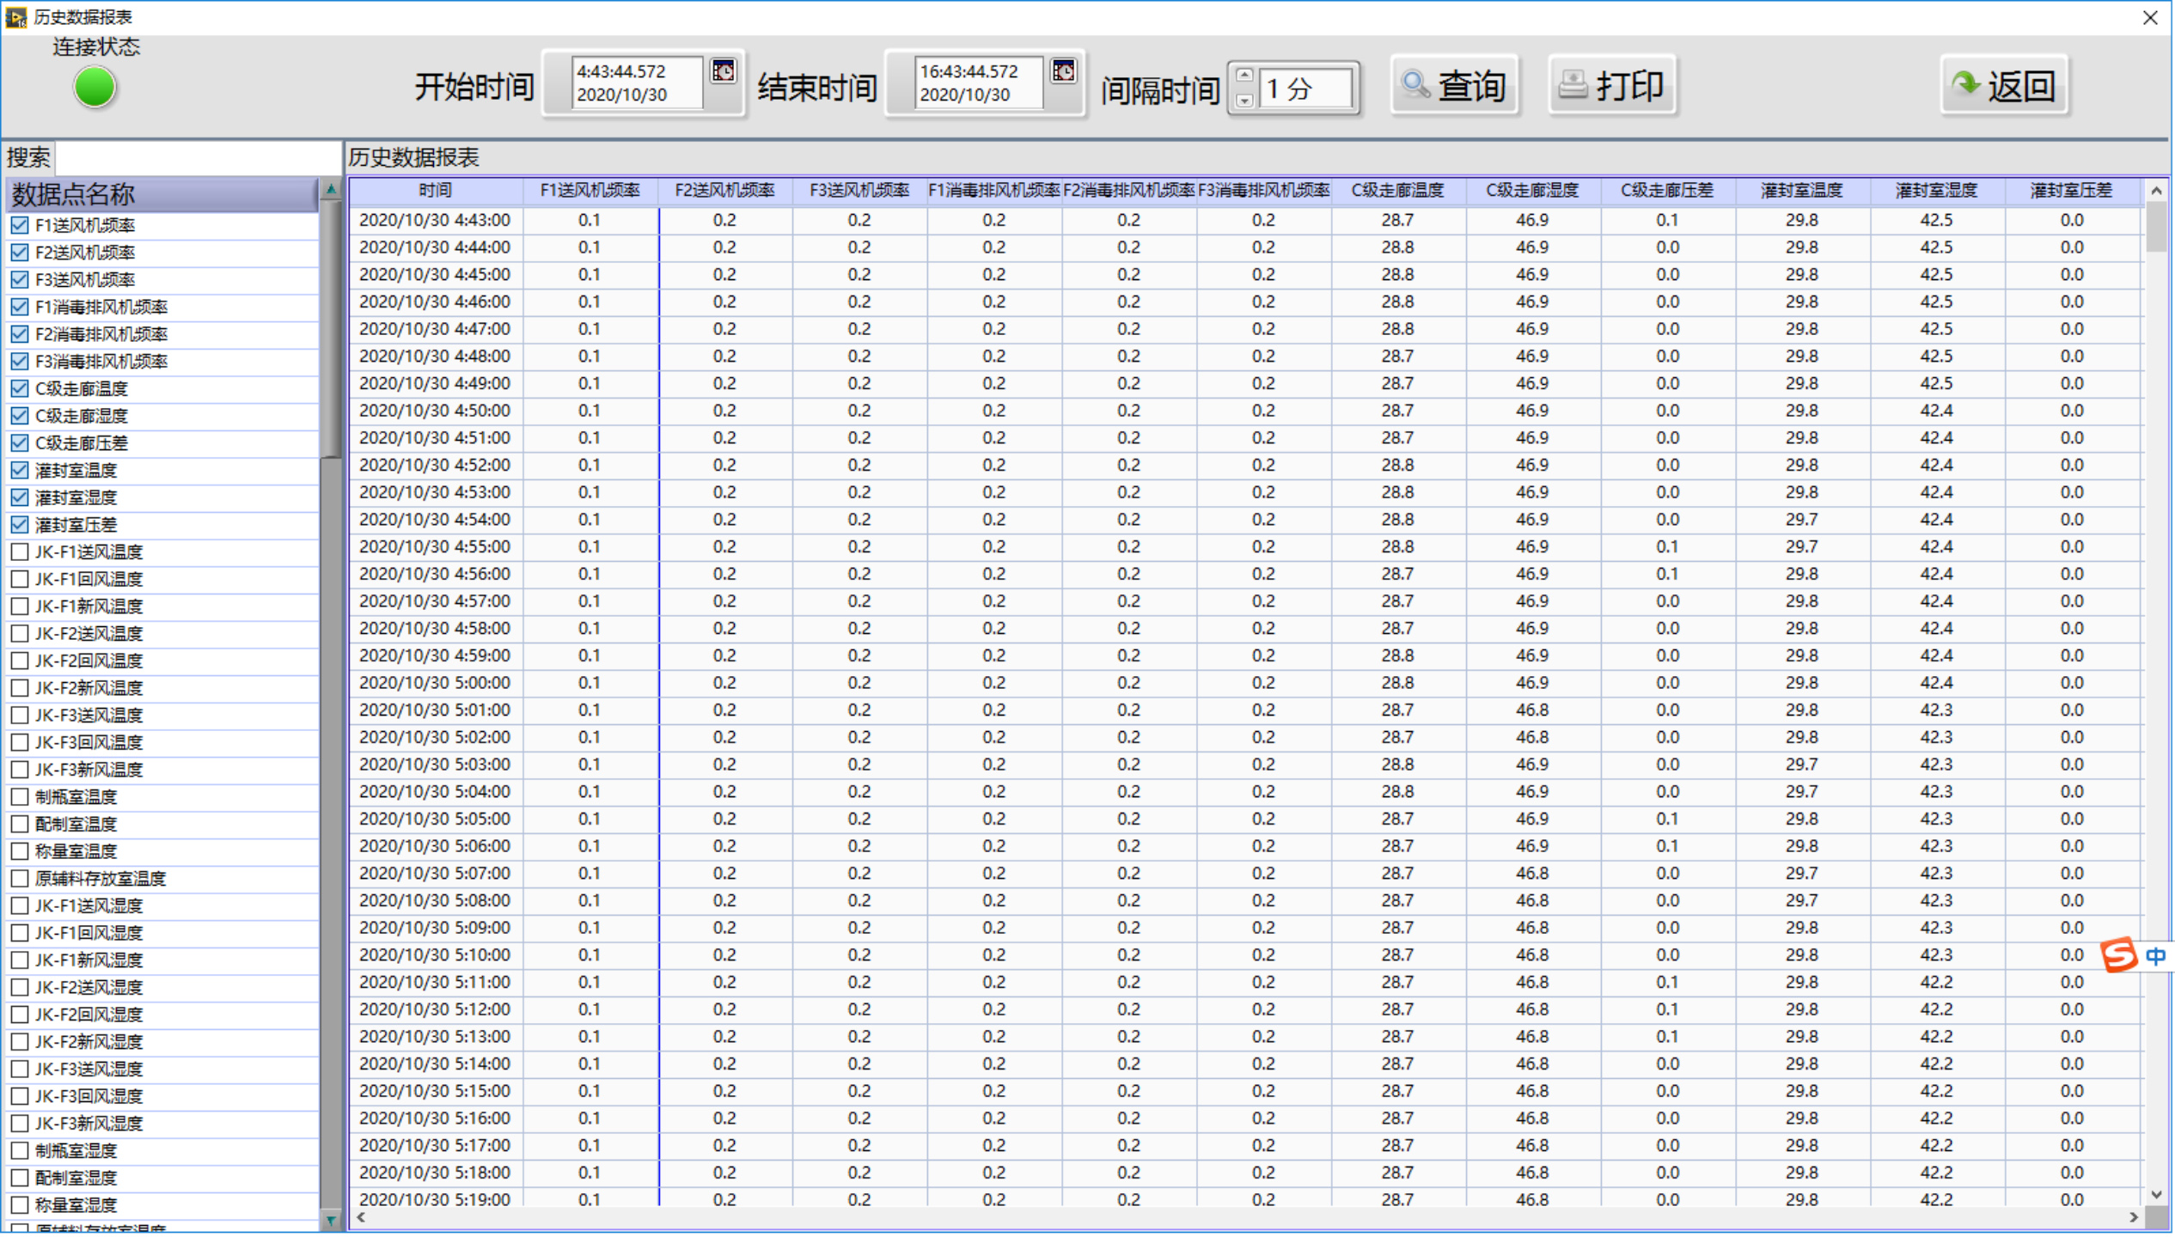Check 配制室湿度 checkbox
Viewport: 2175px width, 1237px height.
point(20,1178)
